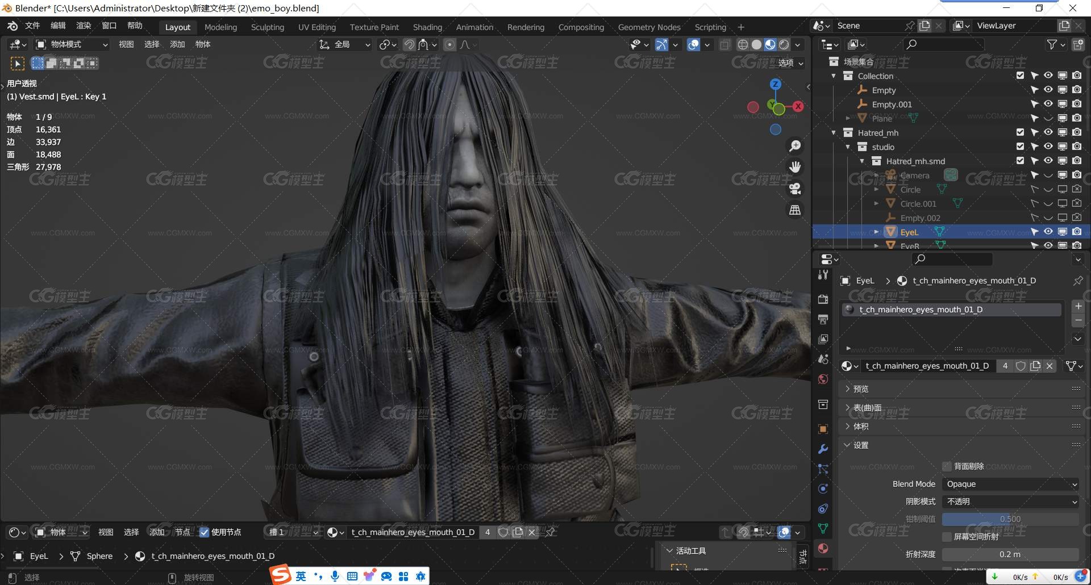Pin the properties editor context
Screen dimensions: 1091x585
click(1078, 281)
